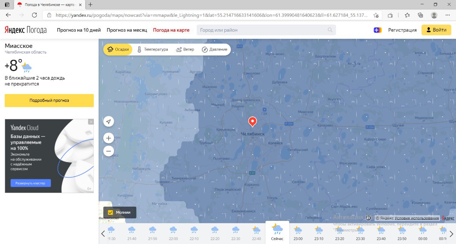456x244 pixels.
Task: Add this page to favorites star icon
Action: point(376,15)
